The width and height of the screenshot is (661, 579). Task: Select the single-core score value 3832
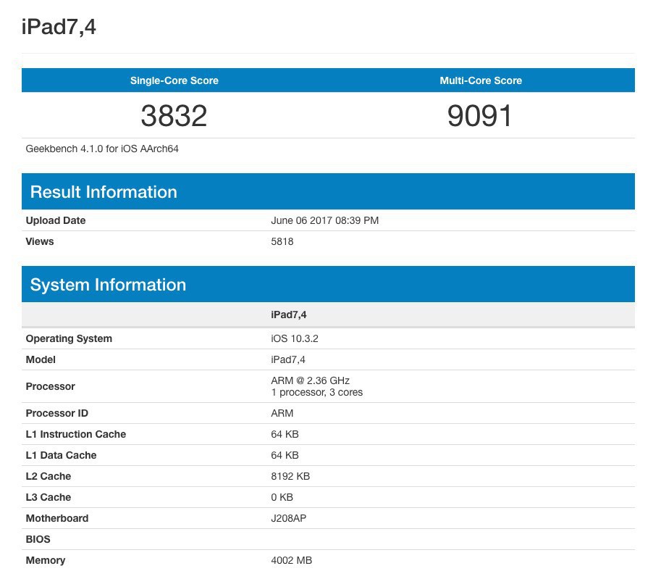click(x=174, y=116)
